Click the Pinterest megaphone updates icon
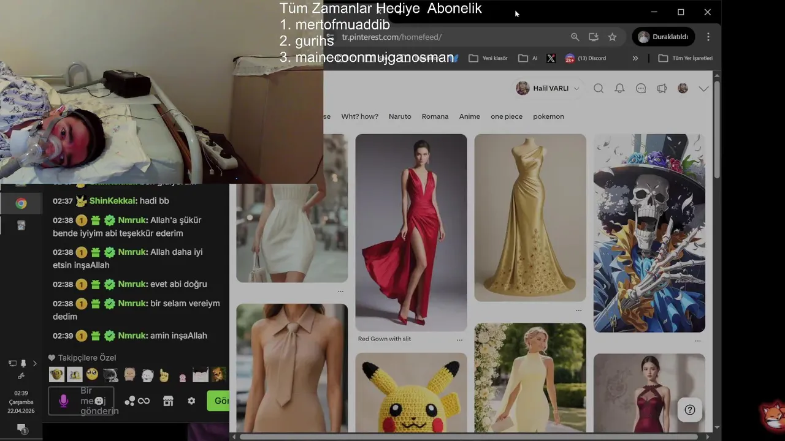The width and height of the screenshot is (785, 441). tap(662, 88)
